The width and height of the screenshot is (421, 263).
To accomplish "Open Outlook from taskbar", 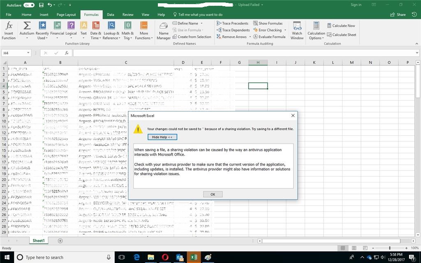I will click(179, 257).
